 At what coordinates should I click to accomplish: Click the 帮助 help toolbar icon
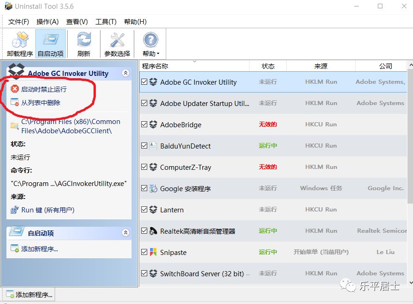(x=150, y=40)
